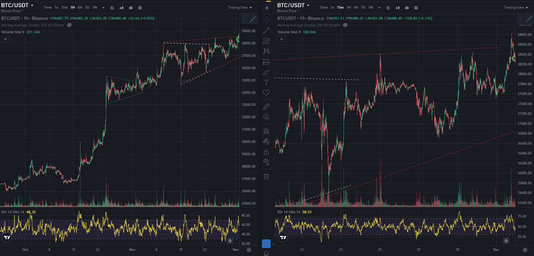The height and width of the screenshot is (256, 534).
Task: Select 1H interval on right chart
Action: [349, 7]
